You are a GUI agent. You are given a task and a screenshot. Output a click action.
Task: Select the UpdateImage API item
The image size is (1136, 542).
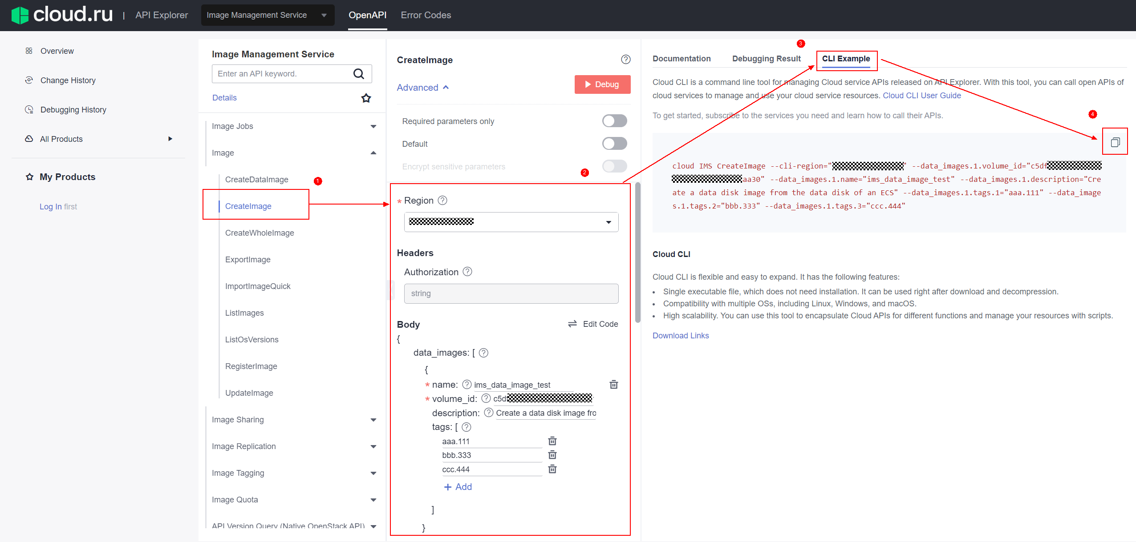pos(249,393)
